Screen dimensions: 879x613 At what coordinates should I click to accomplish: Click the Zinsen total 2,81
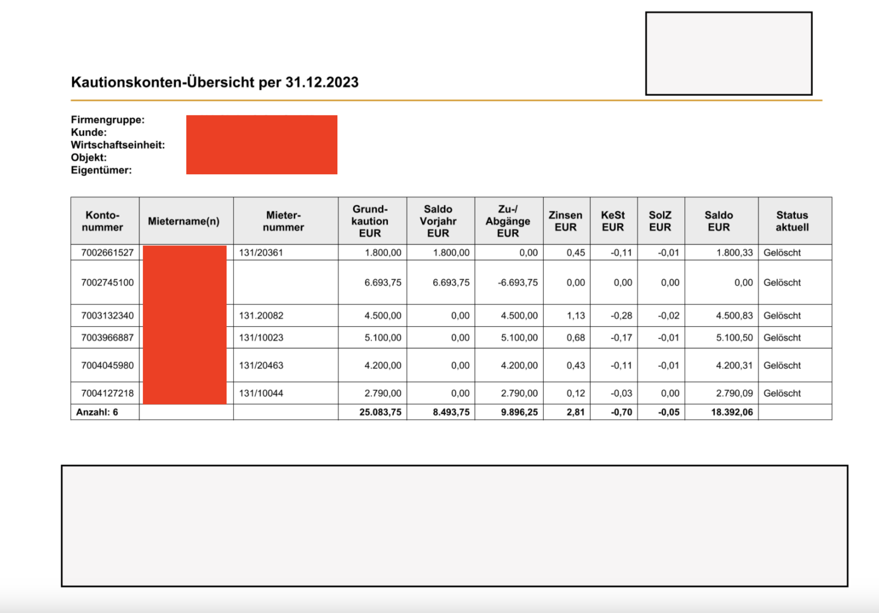click(x=576, y=412)
